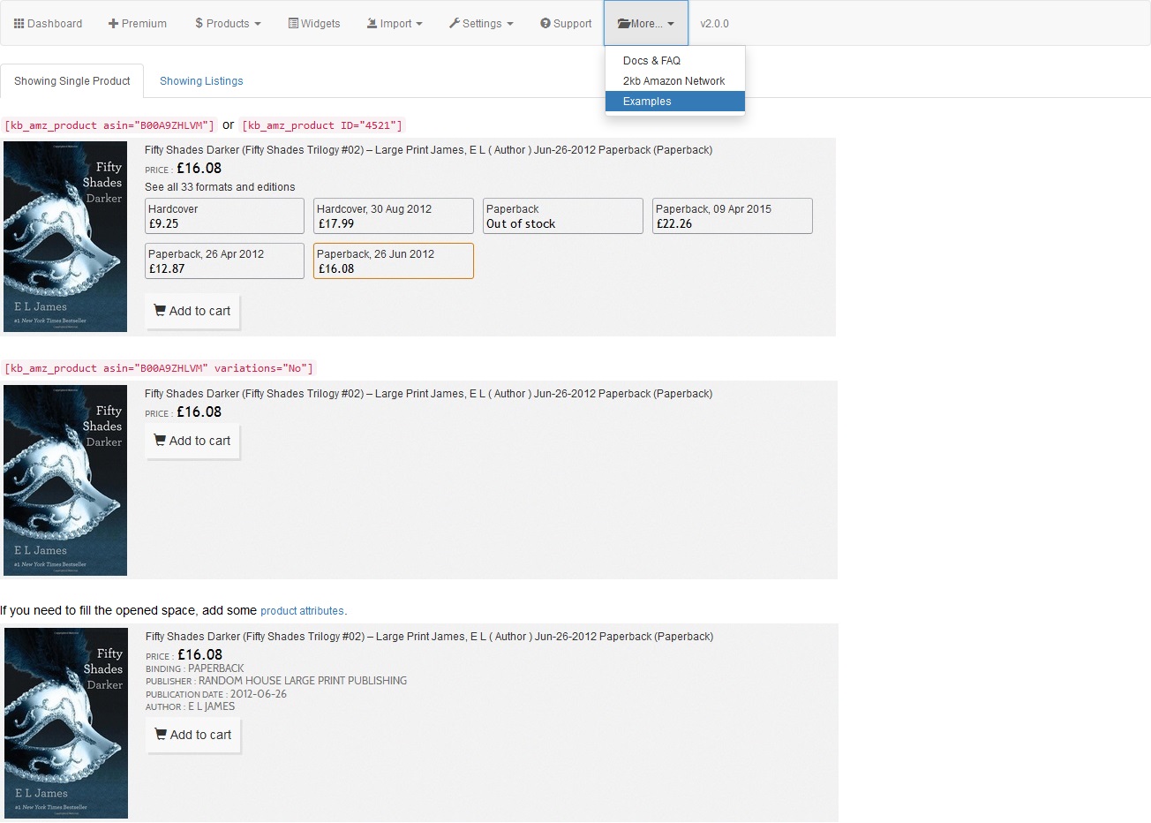Choose Paperback 26 Apr 2012 £12.87 option
The image size is (1151, 823).
224,261
